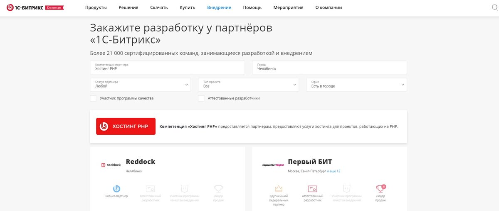Click Первый БИТ Участник программы качества icon
The height and width of the screenshot is (211, 499).
coord(346,189)
